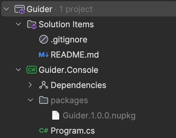Collapse the Guider solution node

click(x=6, y=9)
